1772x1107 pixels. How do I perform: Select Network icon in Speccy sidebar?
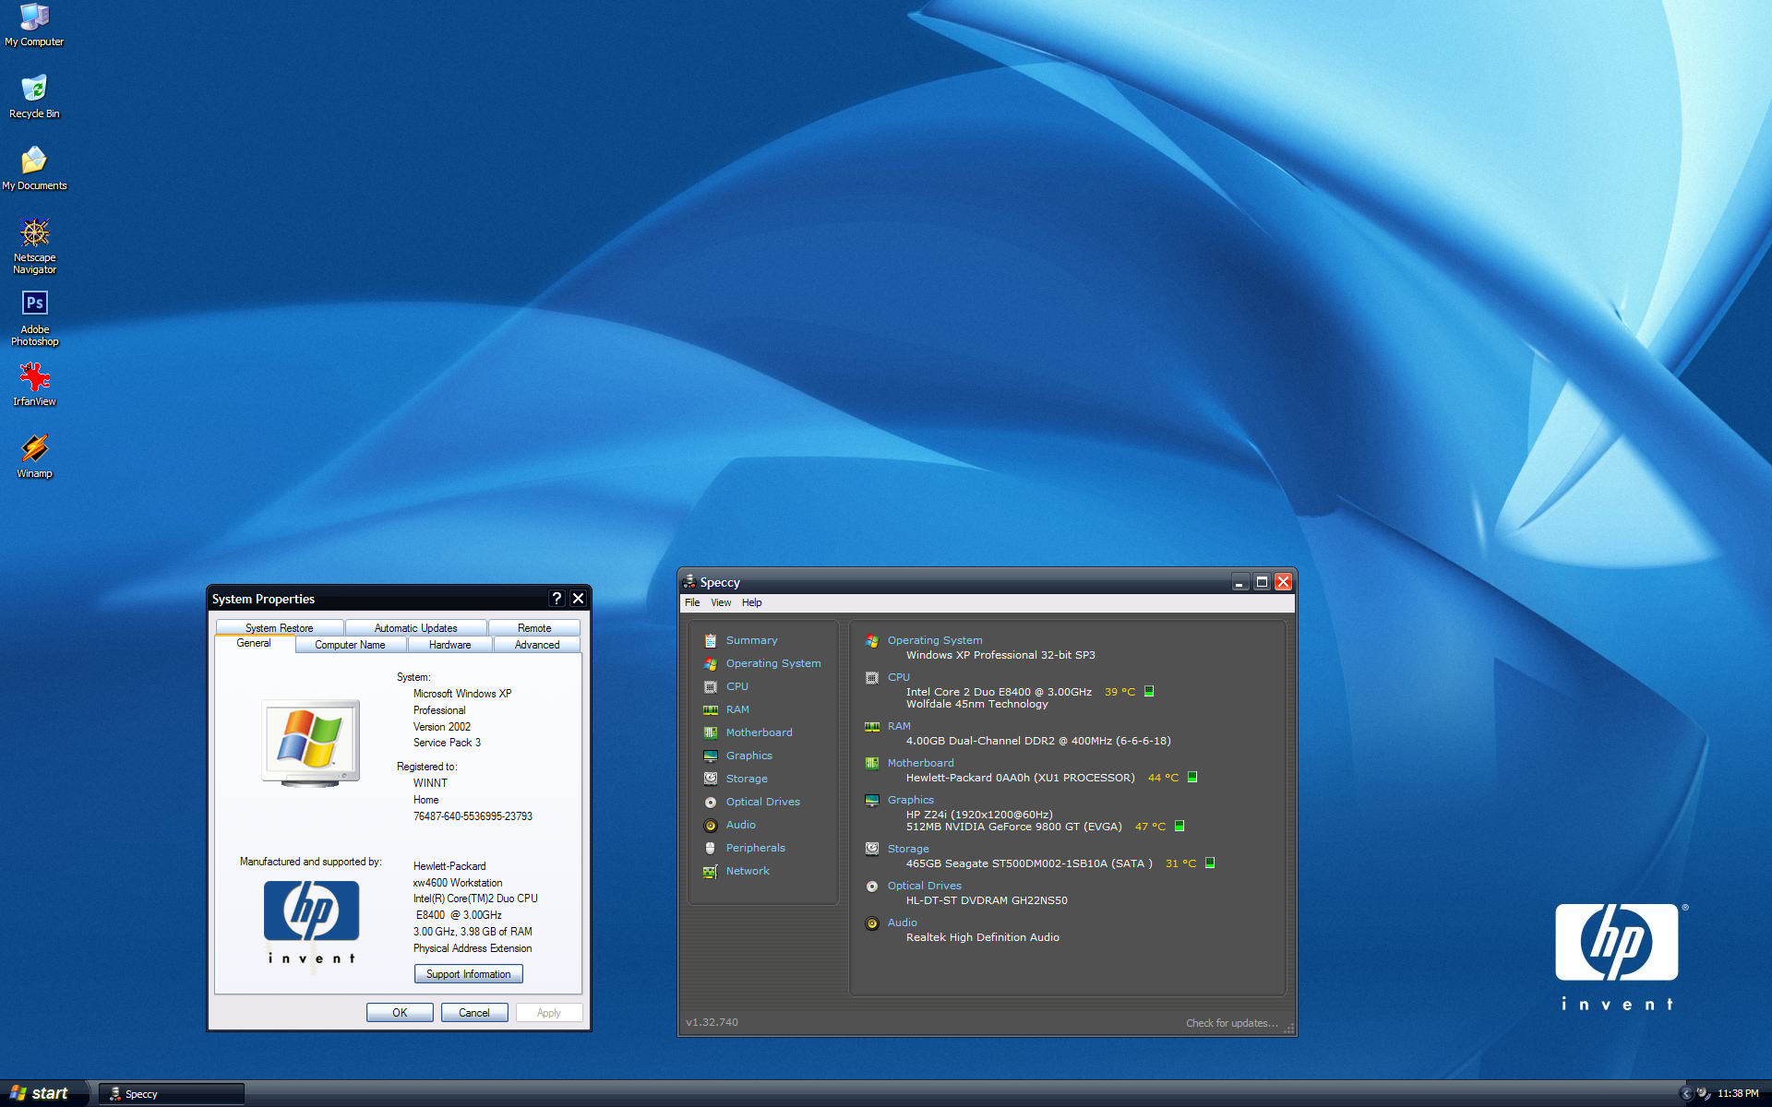click(x=711, y=871)
